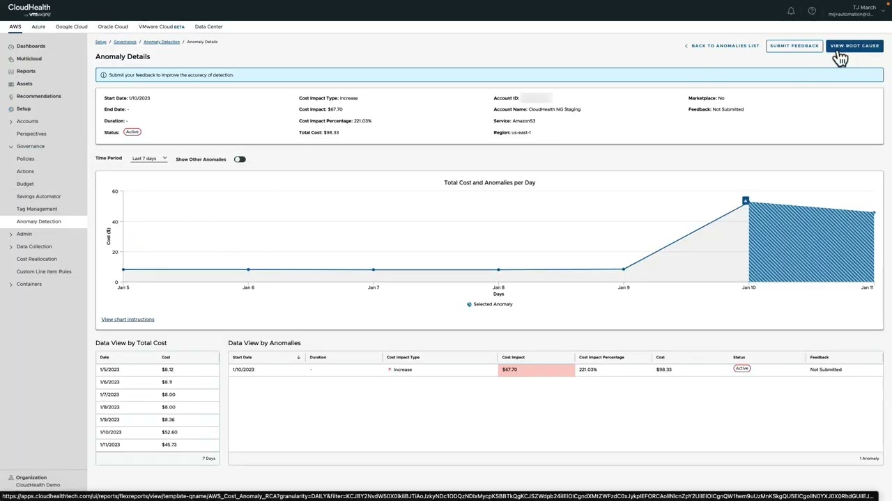
Task: Open the Recommendations lightbulb icon
Action: pyautogui.click(x=10, y=96)
